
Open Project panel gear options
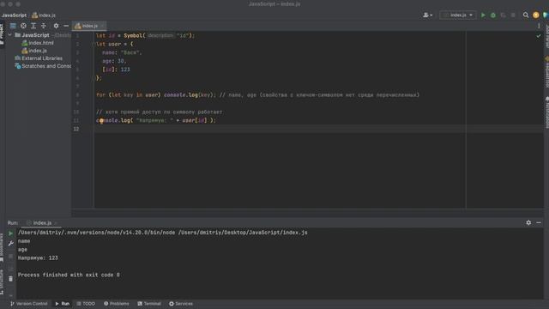pos(56,26)
